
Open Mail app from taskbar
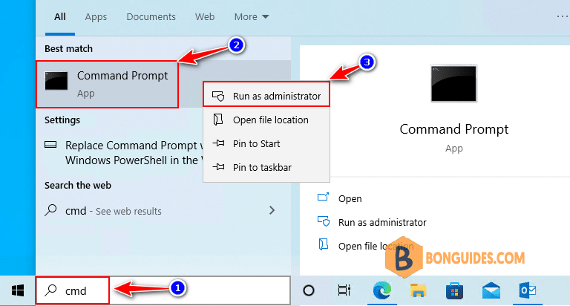[491, 290]
